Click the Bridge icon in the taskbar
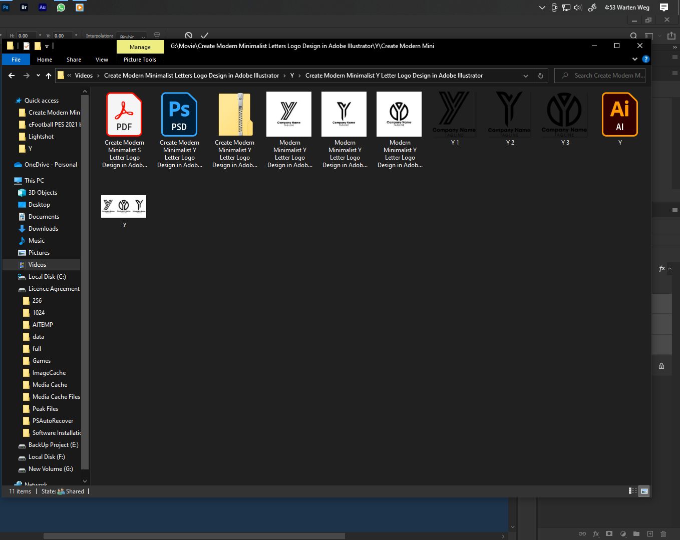This screenshot has width=680, height=540. (x=24, y=8)
